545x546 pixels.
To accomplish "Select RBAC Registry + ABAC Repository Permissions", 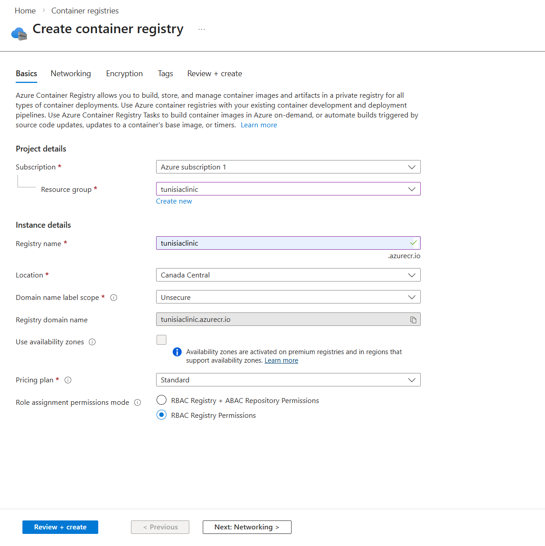I will pos(161,400).
